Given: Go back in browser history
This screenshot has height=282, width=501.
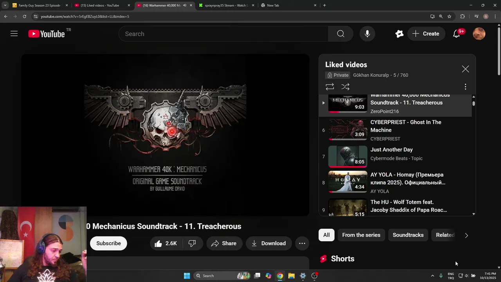Looking at the screenshot, I should point(5,16).
